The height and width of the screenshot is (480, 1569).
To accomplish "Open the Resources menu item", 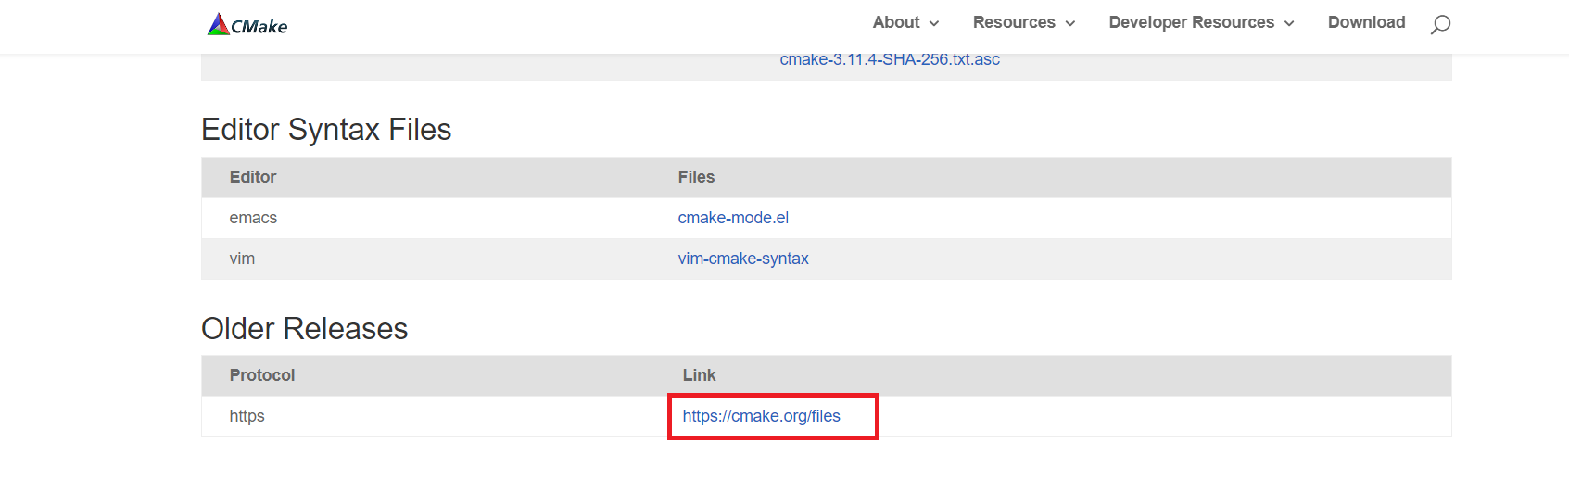I will pos(1014,22).
